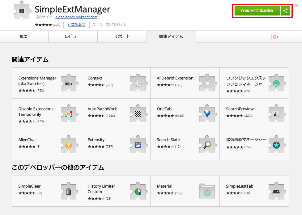Open the SimpleClear extension title
302x215 pixels.
pos(29,186)
